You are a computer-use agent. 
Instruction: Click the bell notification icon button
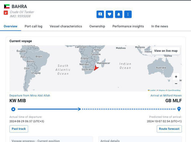(x=119, y=14)
